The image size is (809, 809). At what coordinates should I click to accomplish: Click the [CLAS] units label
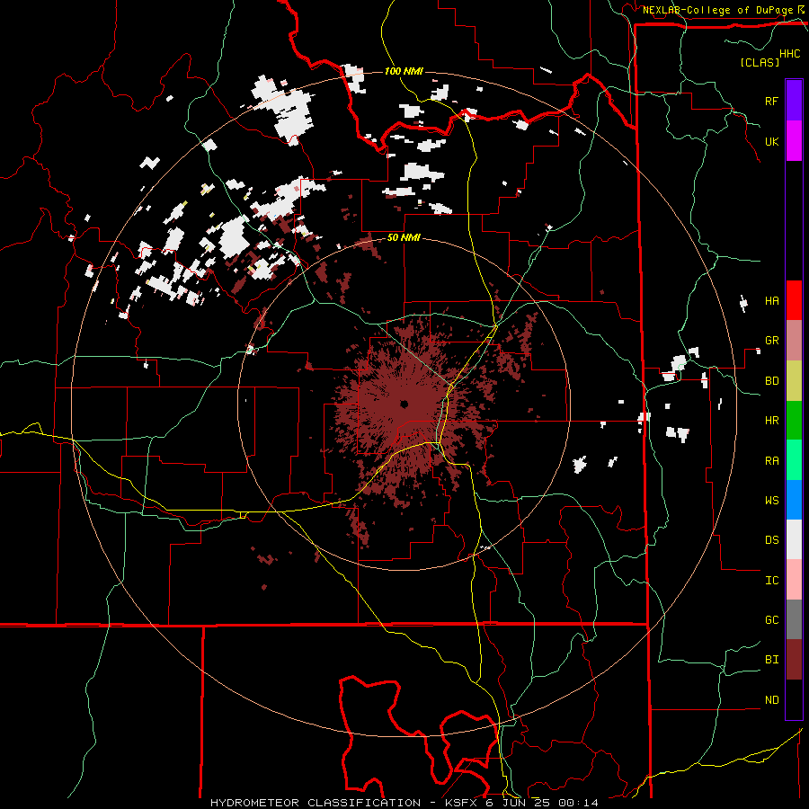click(x=760, y=62)
